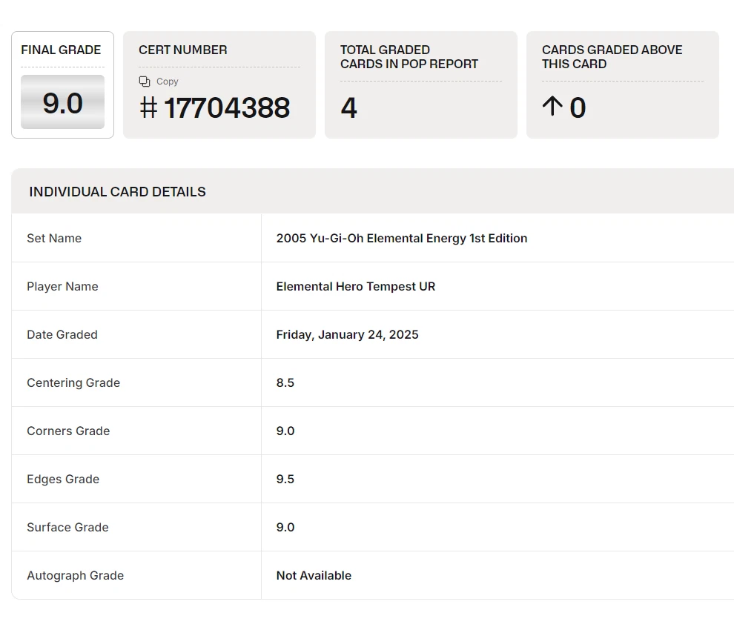Screen dimensions: 734x630
Task: Click the Centering Grade value 8.5
Action: [285, 383]
